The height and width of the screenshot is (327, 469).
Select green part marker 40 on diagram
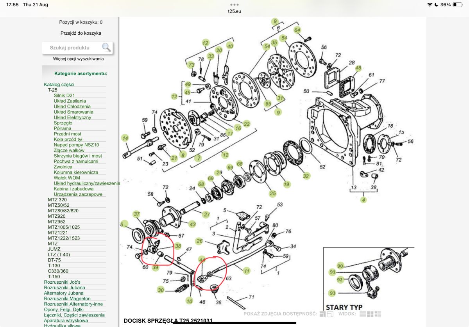click(230, 46)
